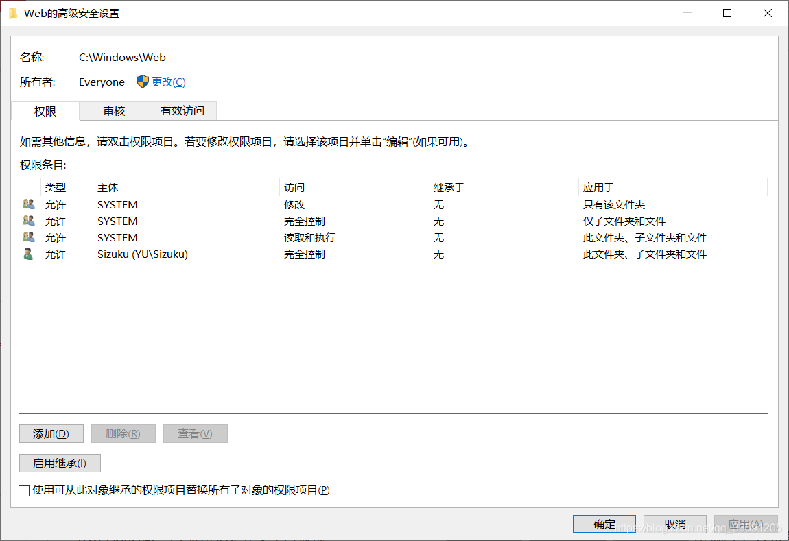
Task: Select the Sizuku (YU\Sizuku) principal entry
Action: point(143,254)
